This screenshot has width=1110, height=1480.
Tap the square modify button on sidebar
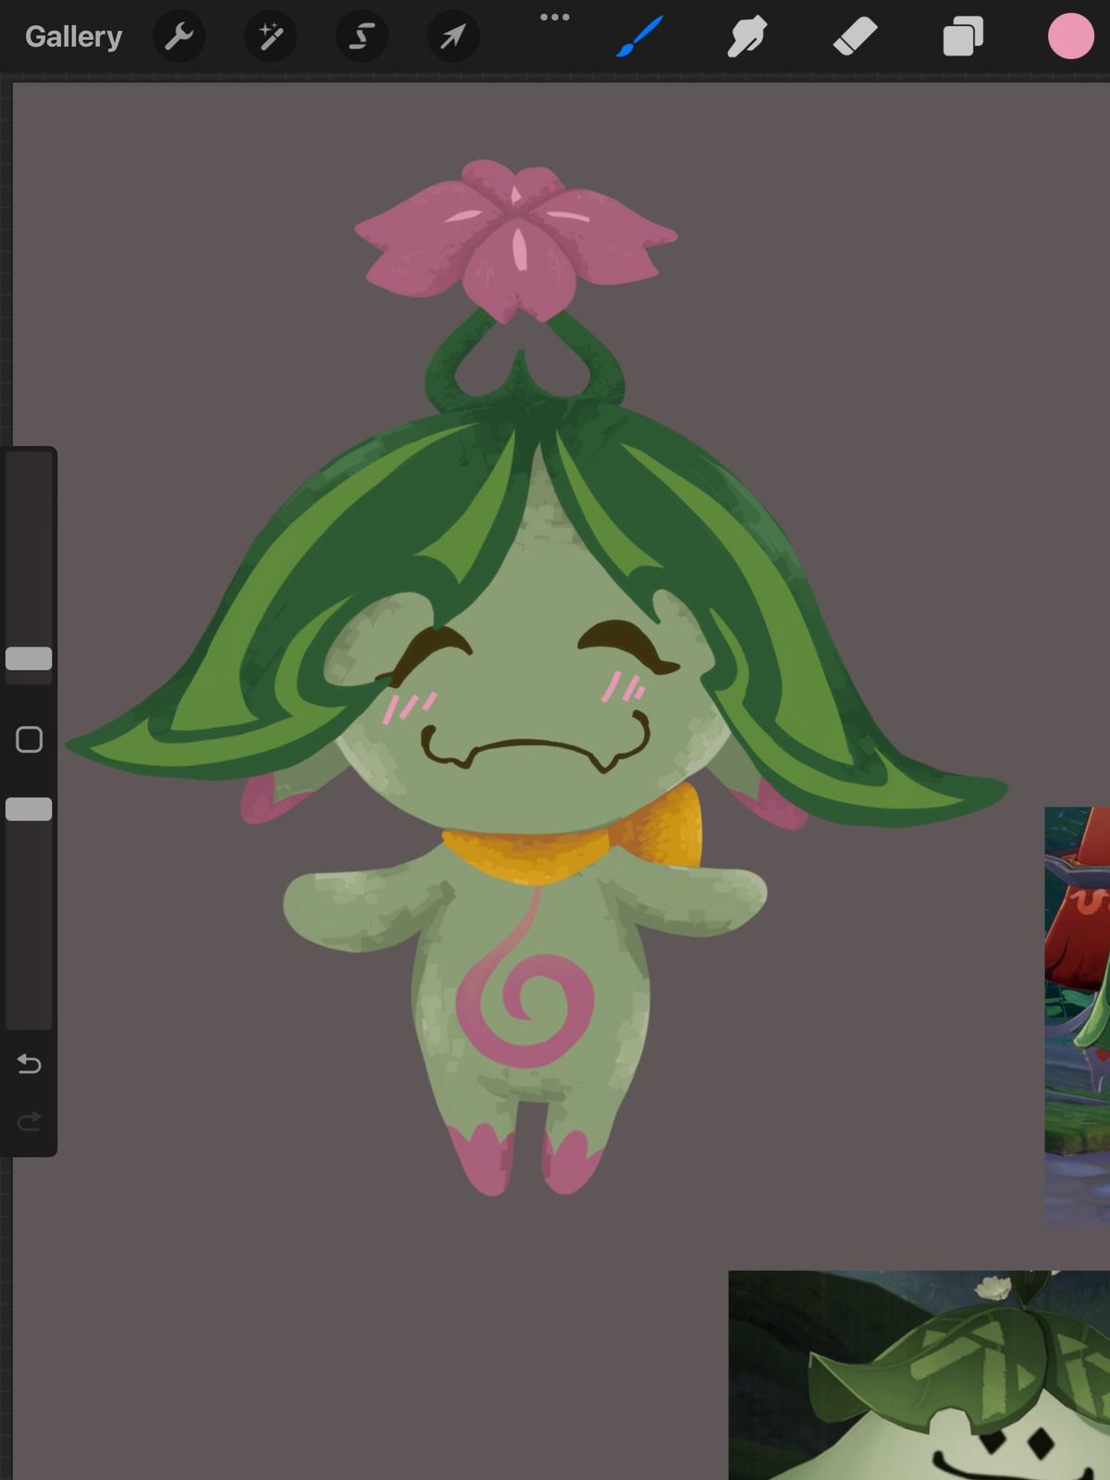(29, 740)
